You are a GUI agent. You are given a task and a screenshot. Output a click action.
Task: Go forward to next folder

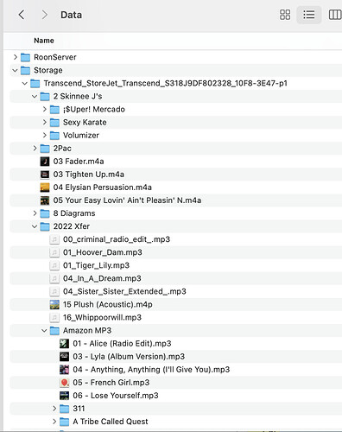44,15
